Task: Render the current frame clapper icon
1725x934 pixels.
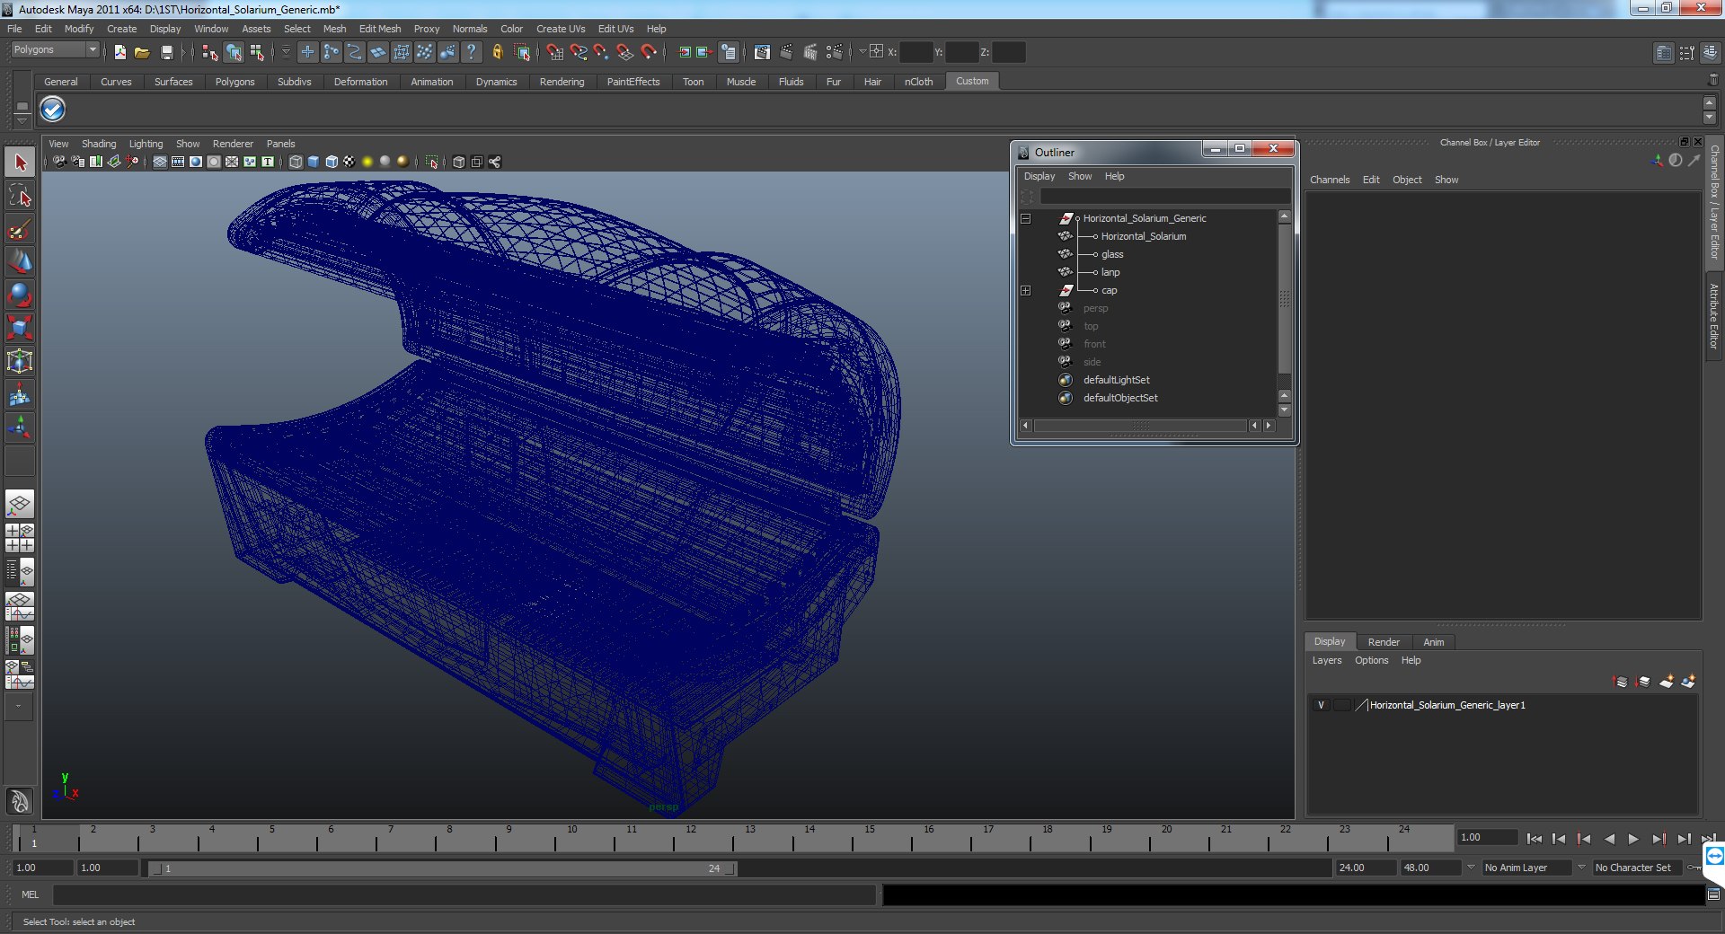Action: 786,52
